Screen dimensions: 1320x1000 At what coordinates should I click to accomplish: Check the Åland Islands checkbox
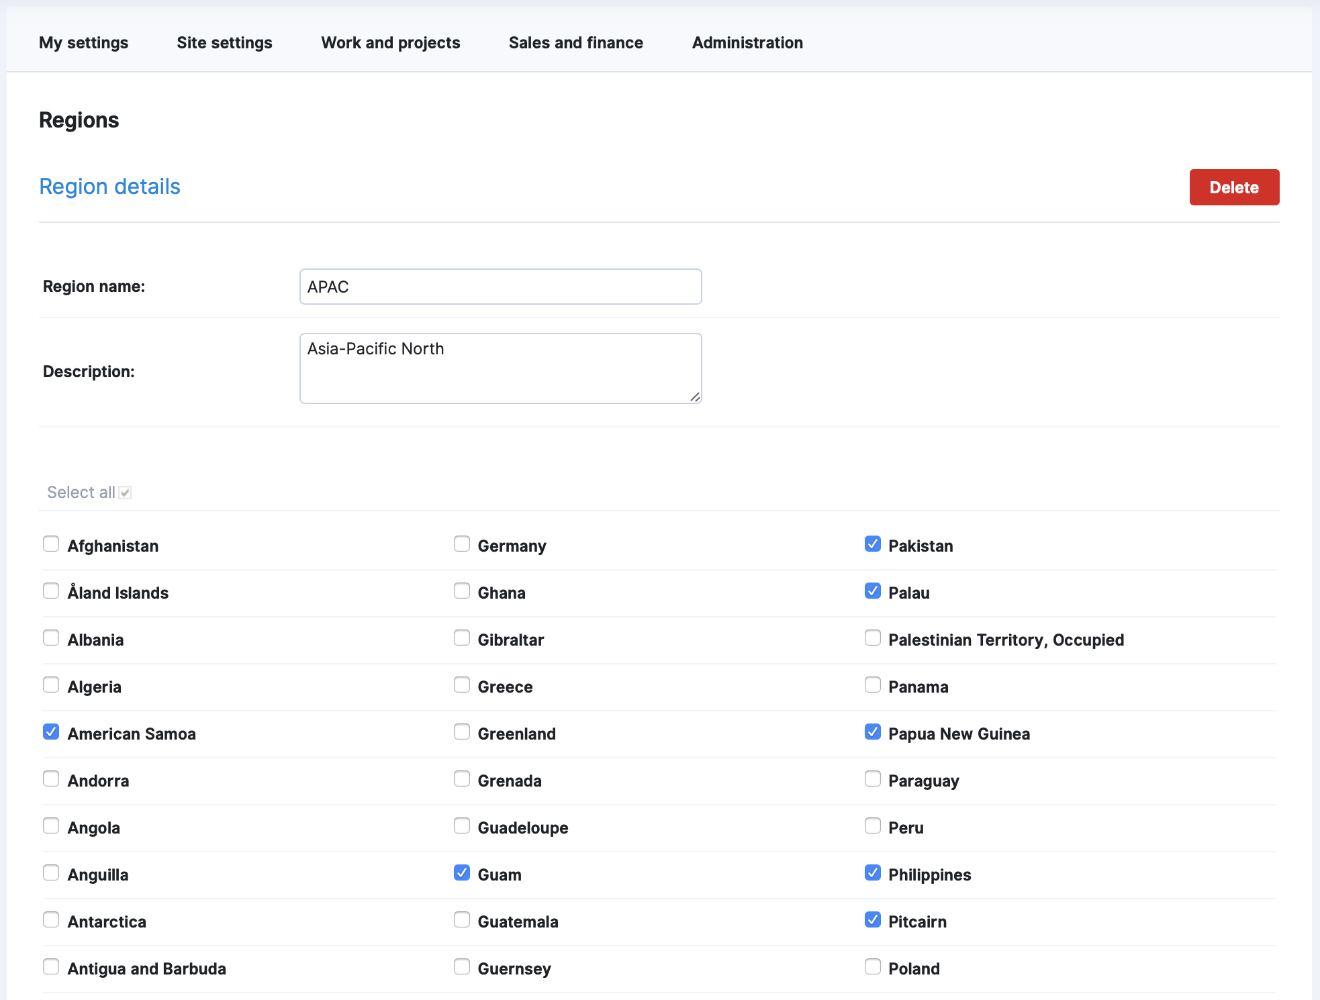pos(51,591)
